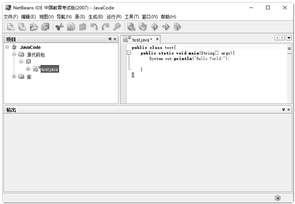Viewport: 295px width, 204px height.
Task: Open the 导航(N) menu
Action: tap(64, 17)
